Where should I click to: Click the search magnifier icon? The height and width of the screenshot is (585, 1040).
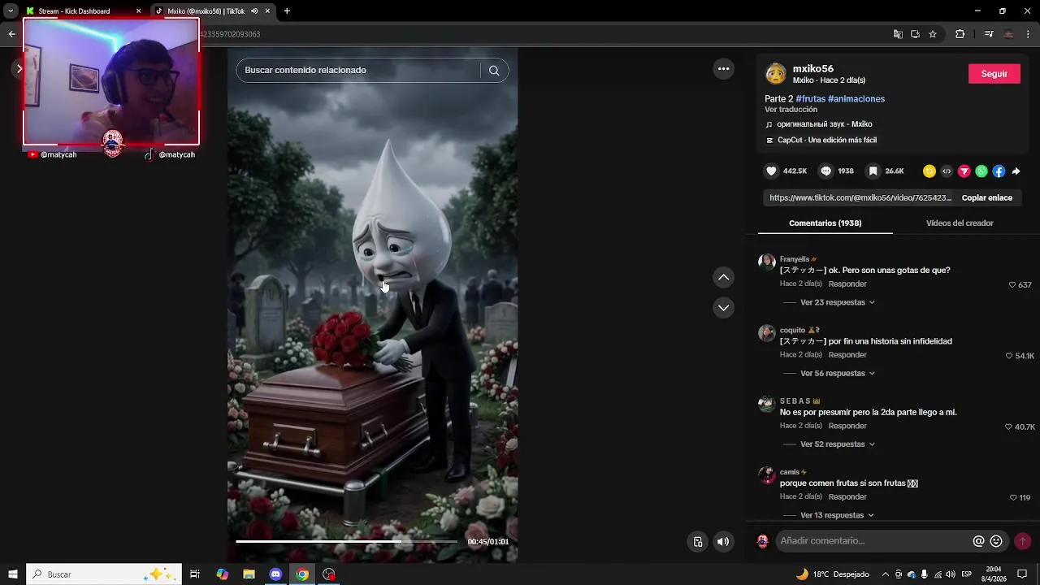494,71
